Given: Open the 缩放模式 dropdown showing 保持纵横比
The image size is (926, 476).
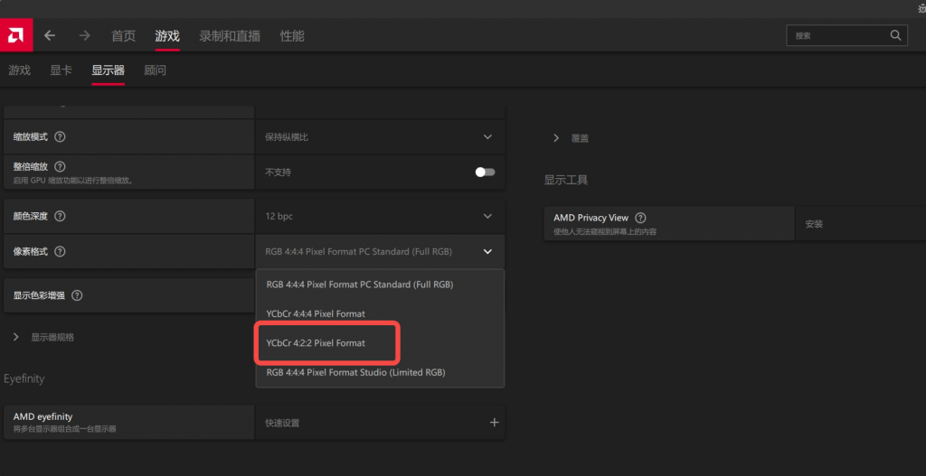Looking at the screenshot, I should coord(381,137).
